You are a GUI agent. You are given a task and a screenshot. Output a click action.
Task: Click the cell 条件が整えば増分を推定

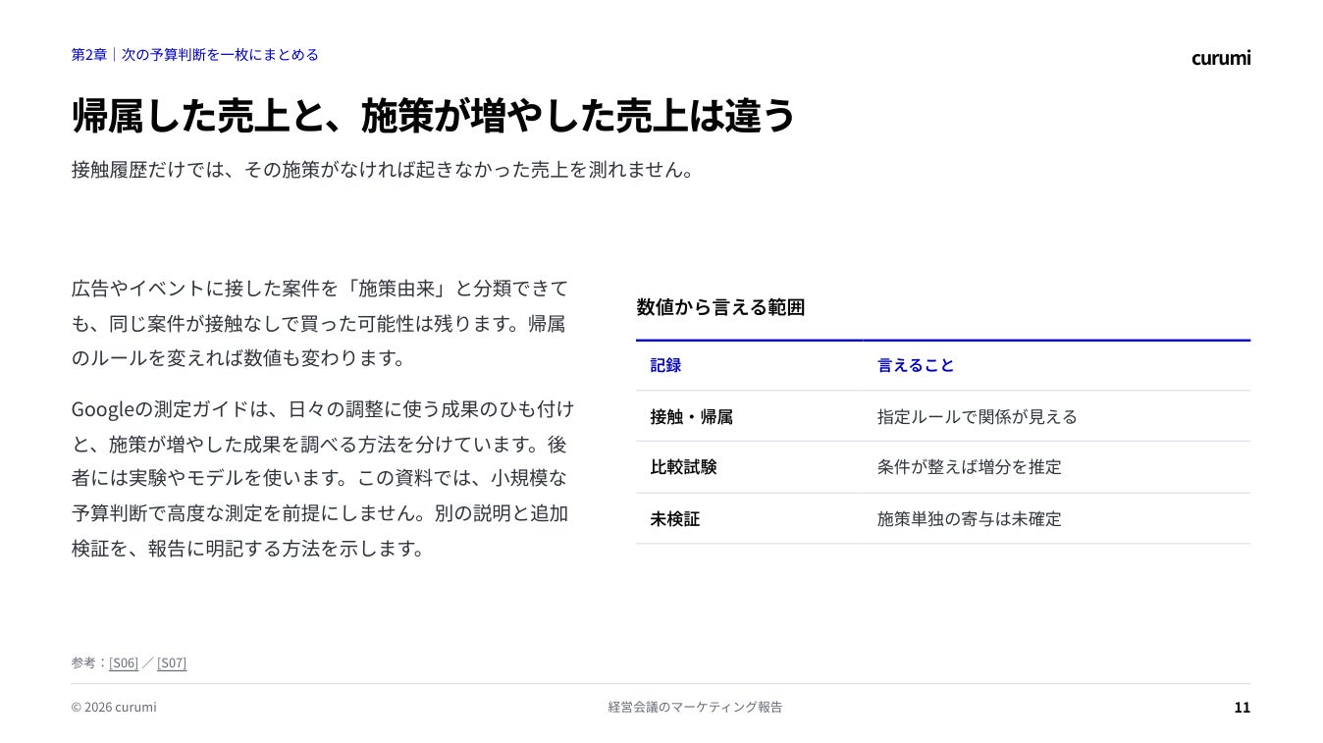pyautogui.click(x=970, y=467)
